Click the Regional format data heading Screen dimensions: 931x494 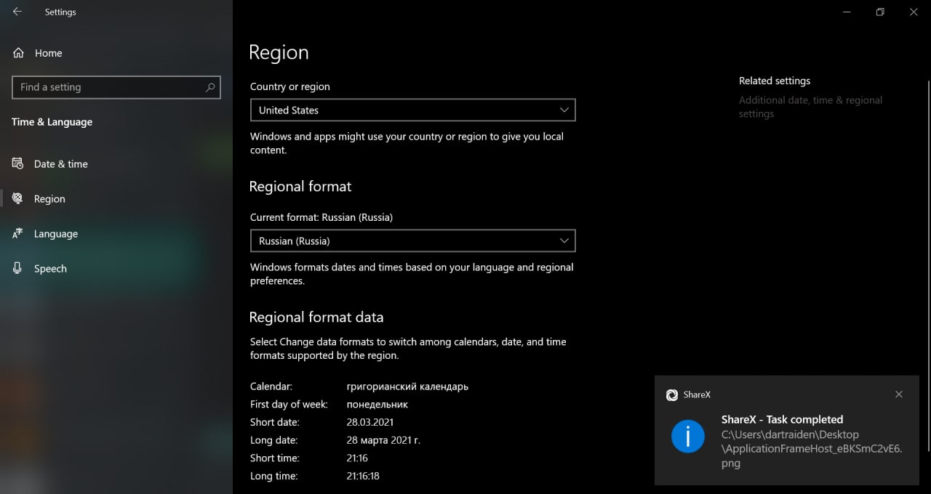[x=316, y=317]
